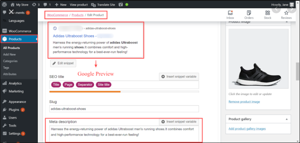The width and height of the screenshot is (300, 143).
Task: Open Categories submenu item
Action: coord(11,61)
